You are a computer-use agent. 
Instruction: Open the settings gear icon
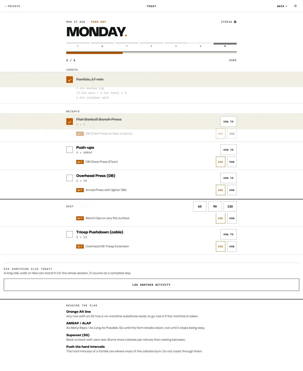[x=295, y=6]
